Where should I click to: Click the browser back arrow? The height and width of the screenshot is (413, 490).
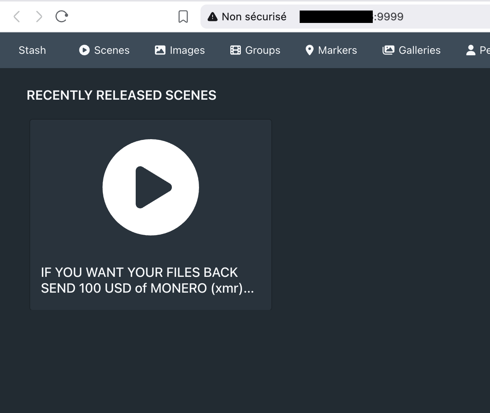click(x=17, y=17)
